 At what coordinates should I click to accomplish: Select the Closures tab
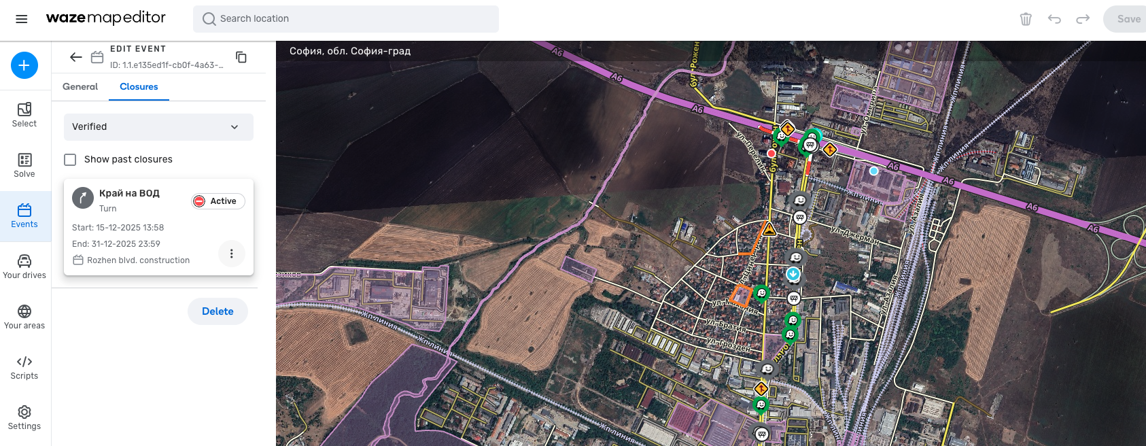(x=139, y=87)
